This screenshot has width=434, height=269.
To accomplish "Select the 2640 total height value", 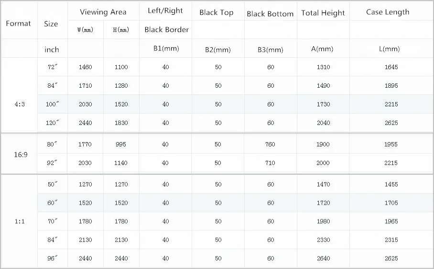I will point(323,259).
